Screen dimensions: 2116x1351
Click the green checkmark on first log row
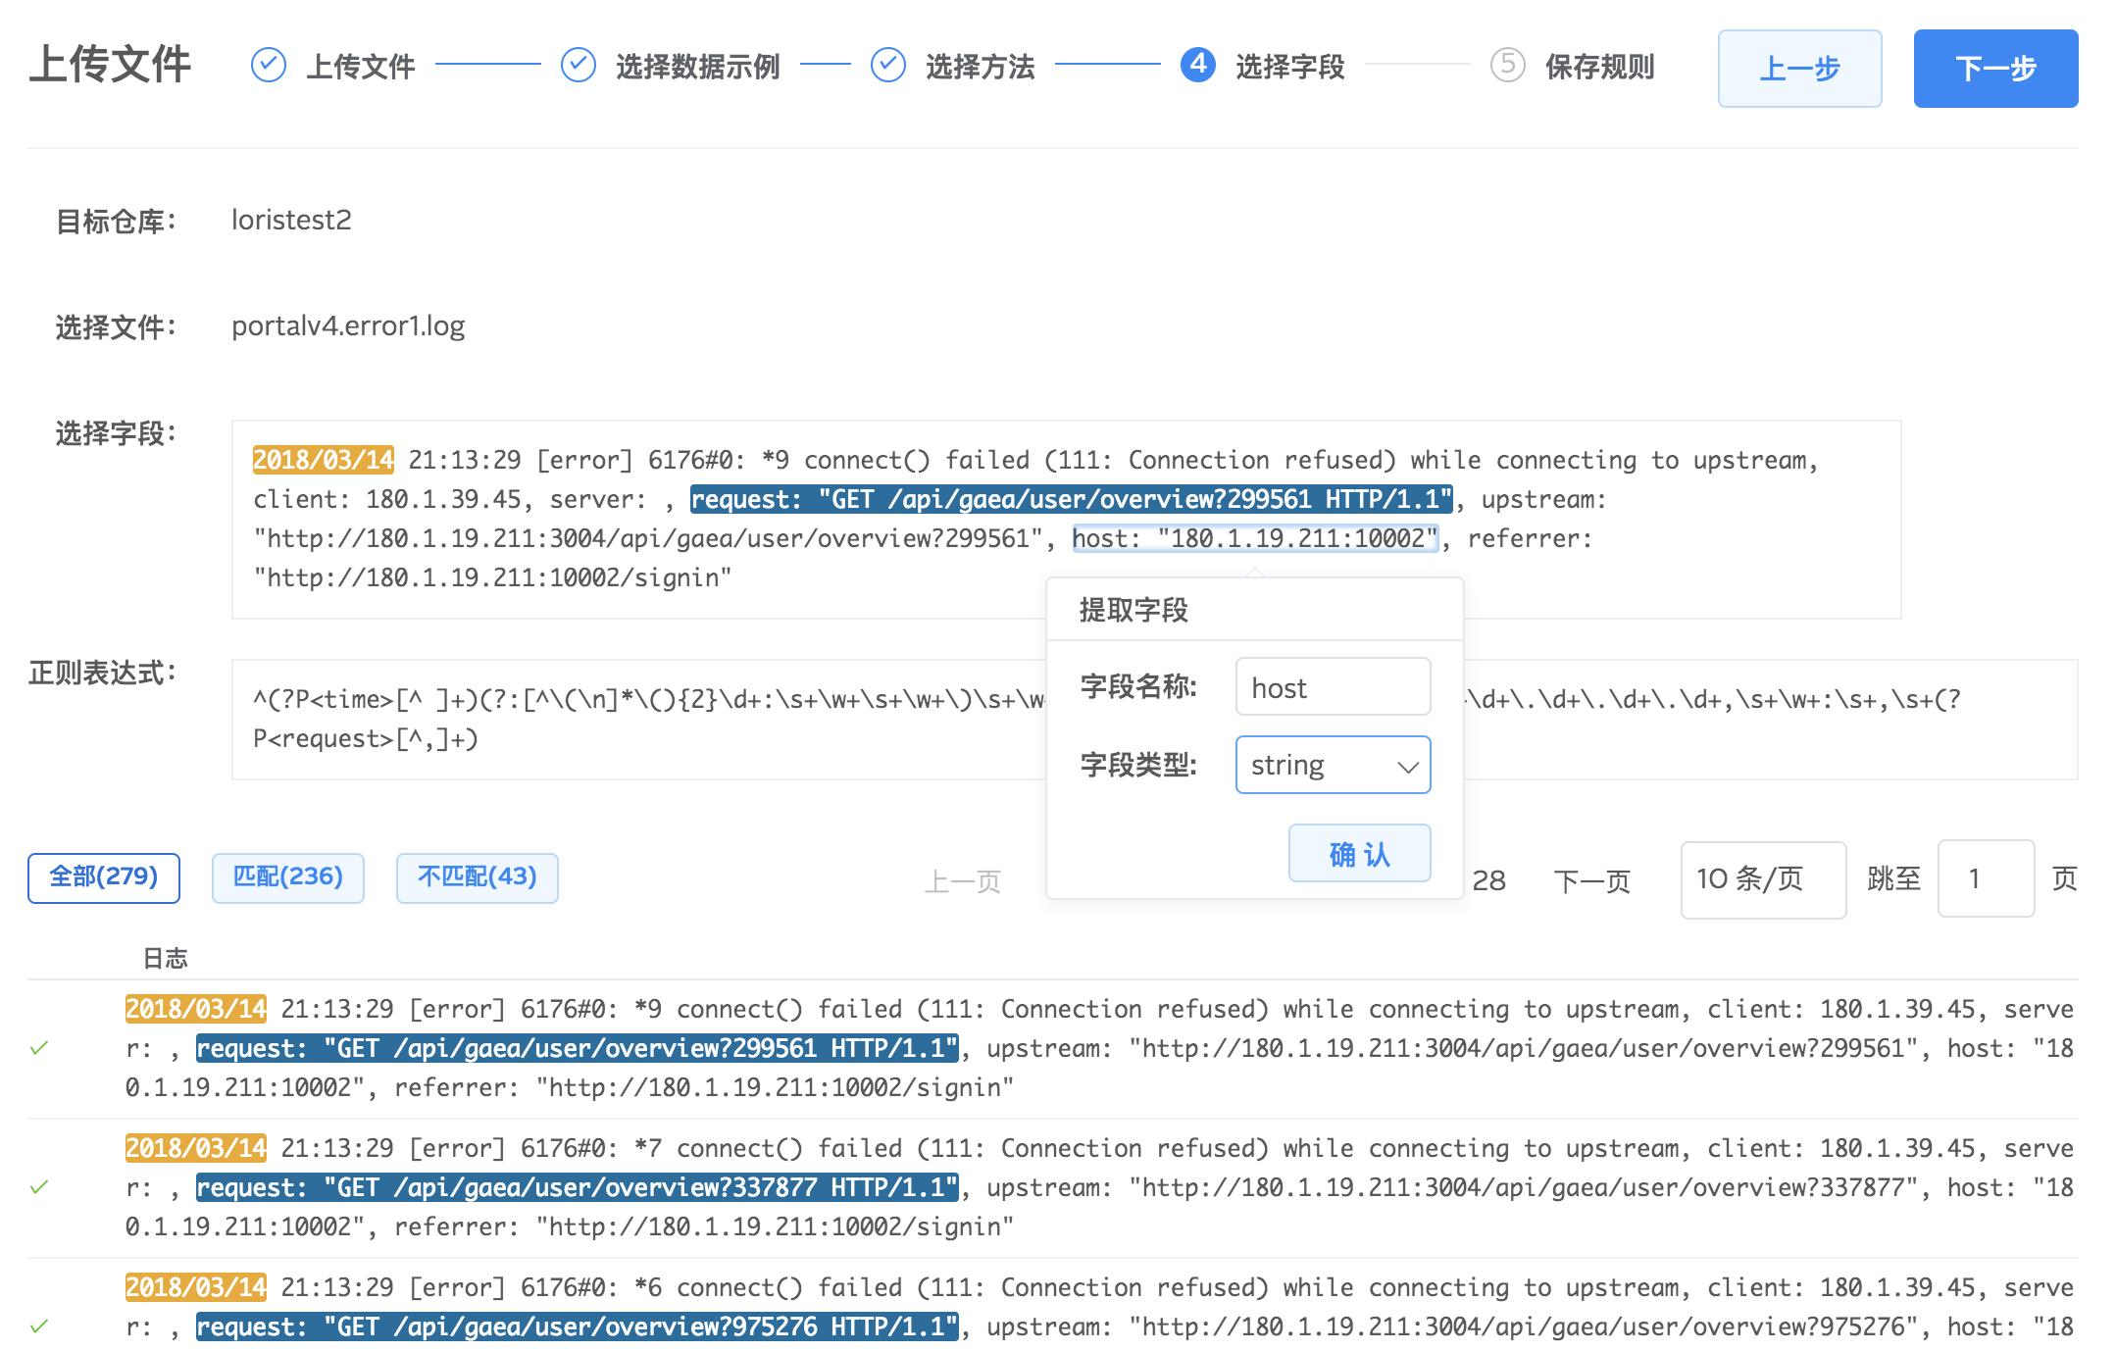[x=39, y=1048]
